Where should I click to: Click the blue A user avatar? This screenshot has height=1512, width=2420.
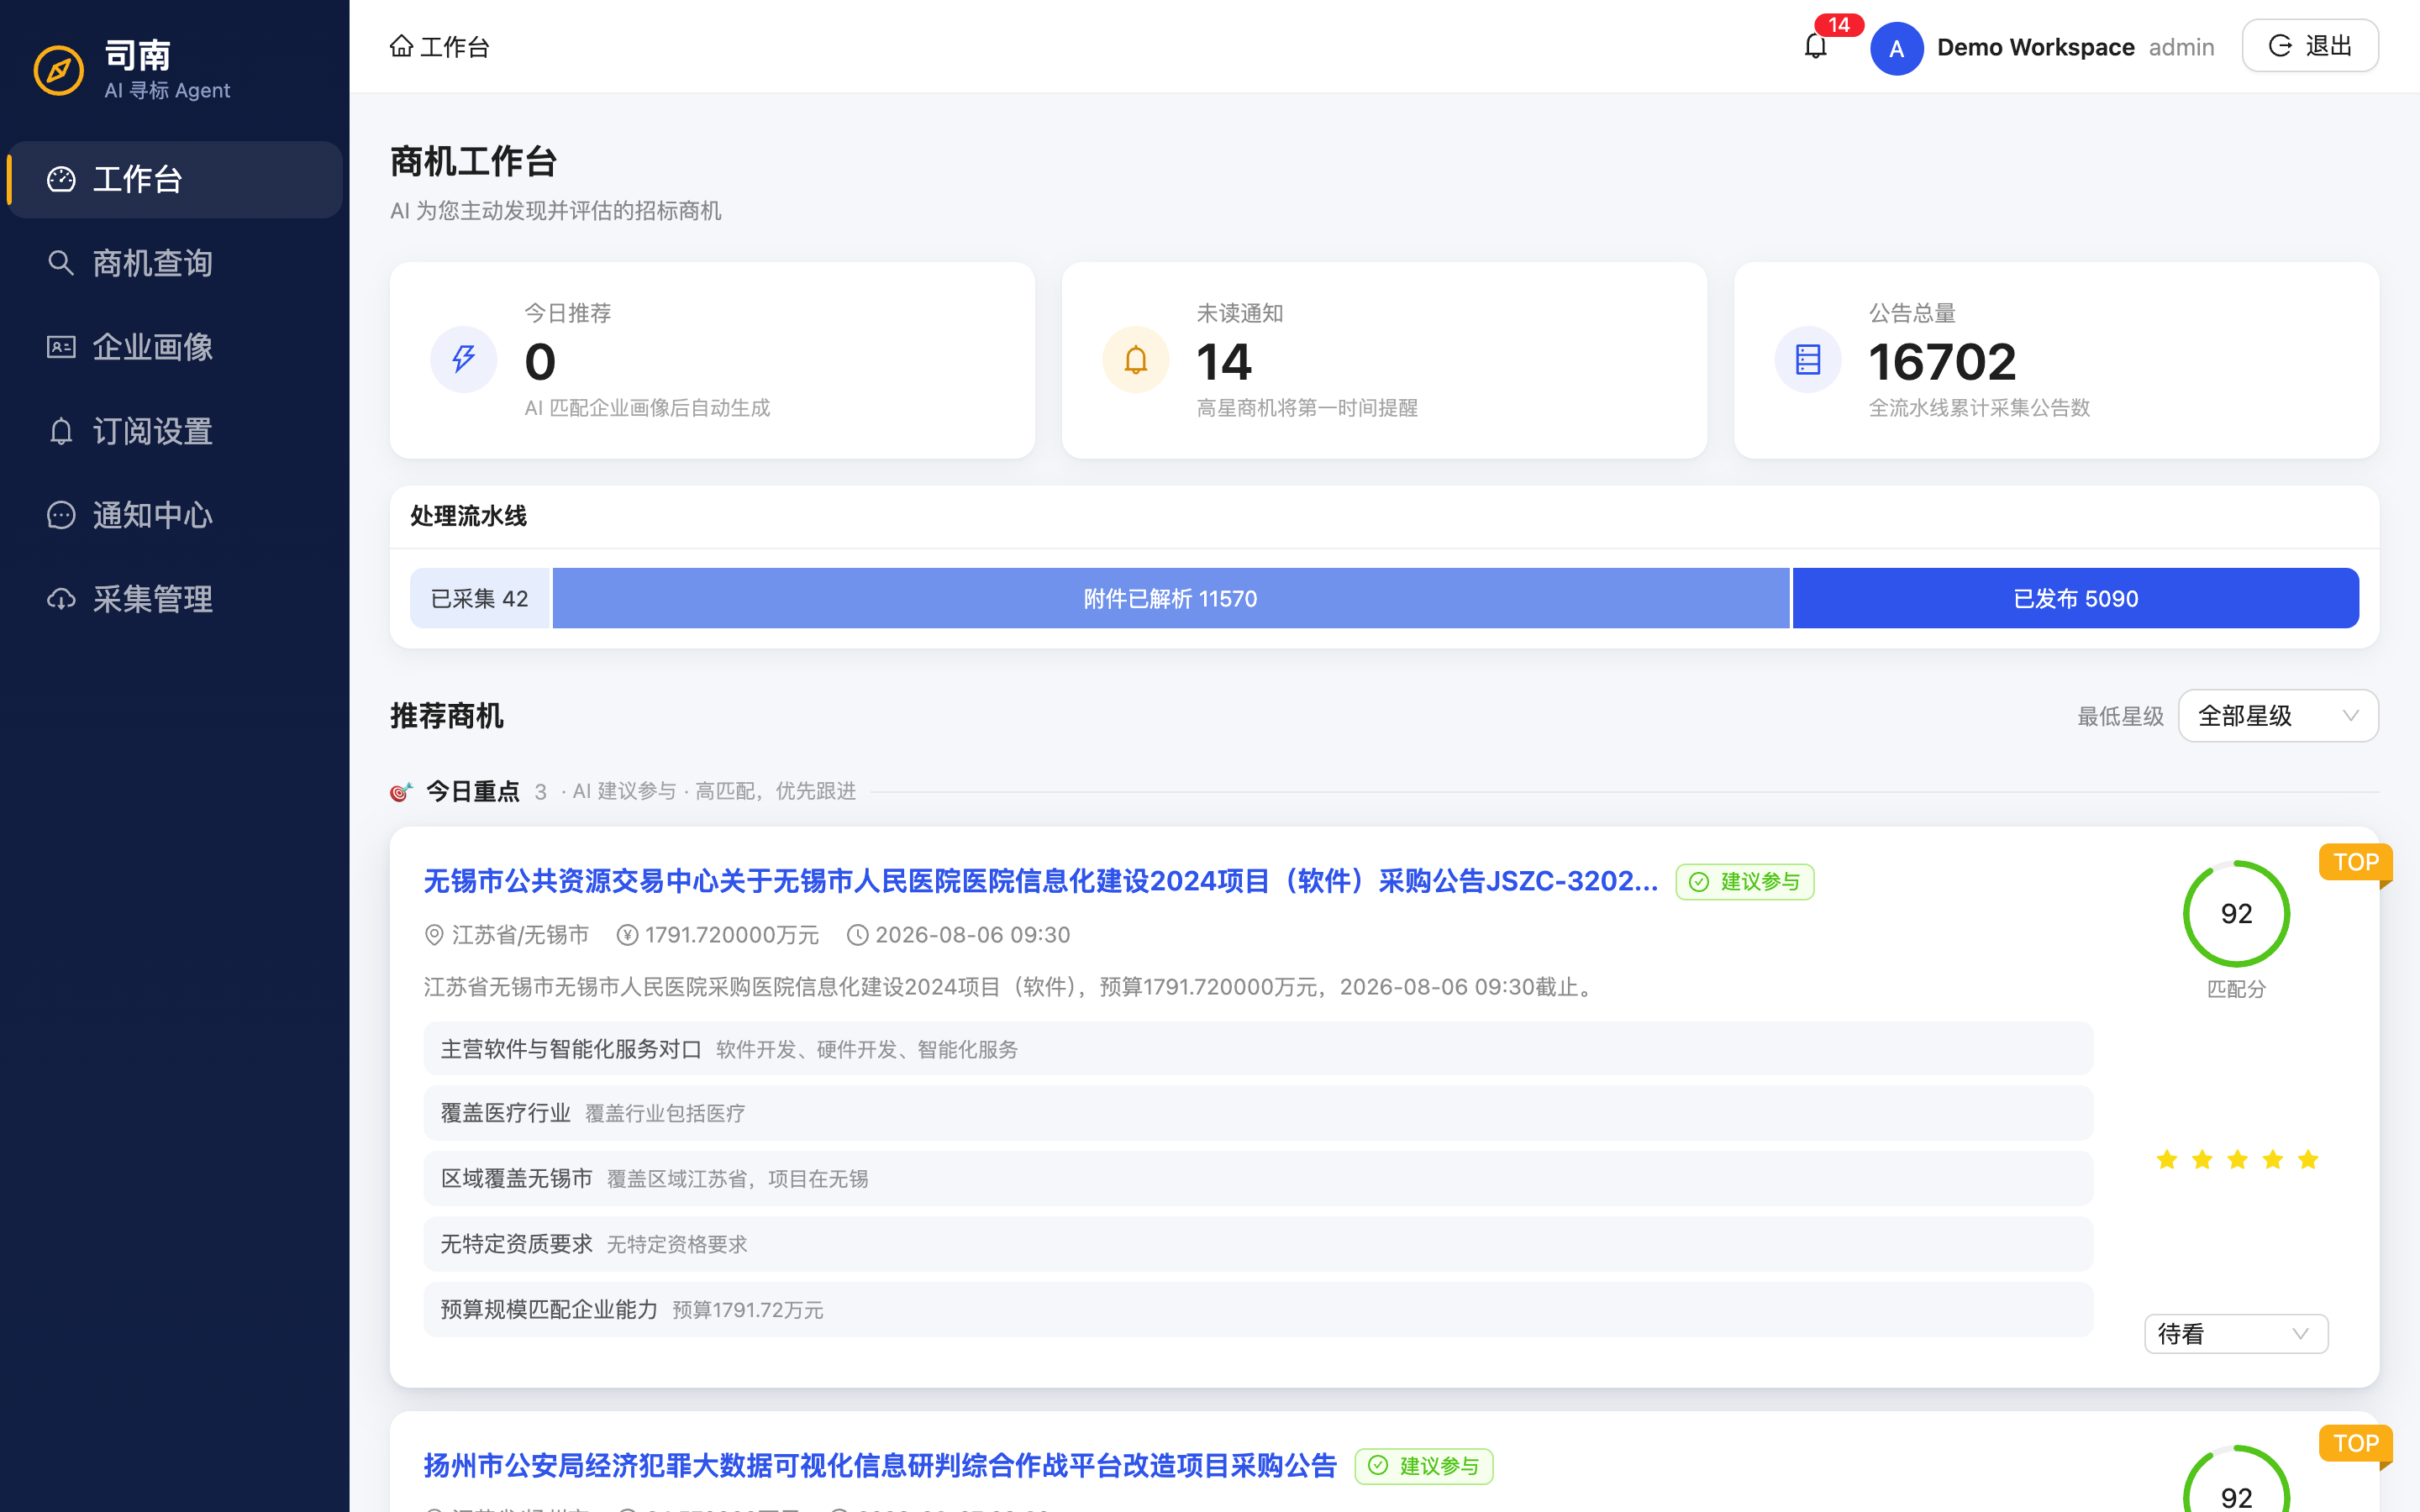[x=1897, y=48]
